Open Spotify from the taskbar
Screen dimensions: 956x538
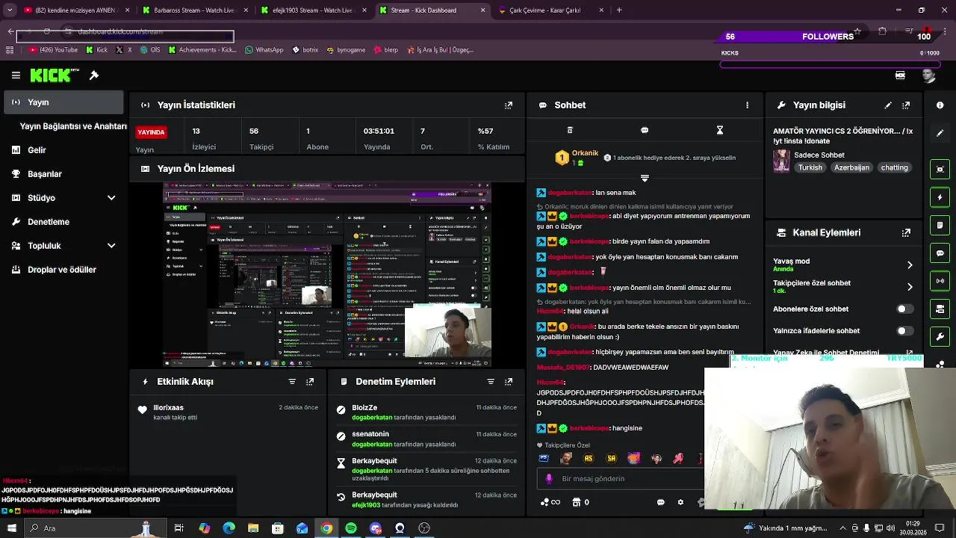click(351, 528)
